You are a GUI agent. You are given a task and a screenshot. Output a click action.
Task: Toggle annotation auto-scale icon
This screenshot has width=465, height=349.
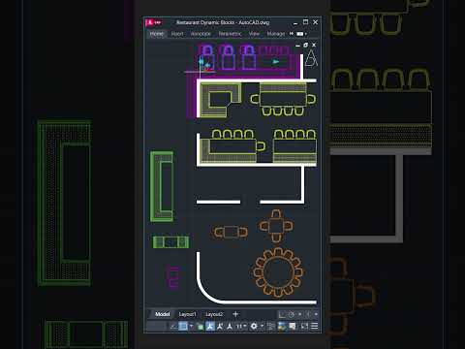(x=220, y=326)
